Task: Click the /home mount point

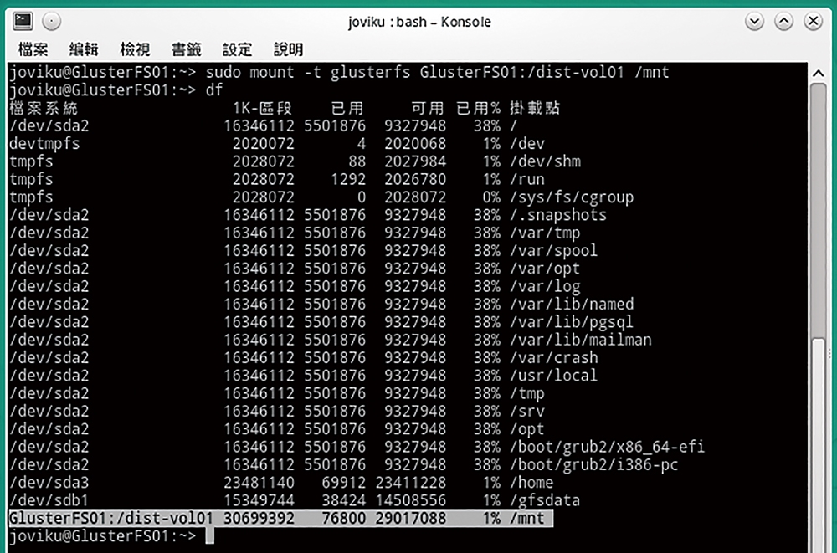Action: tap(531, 483)
